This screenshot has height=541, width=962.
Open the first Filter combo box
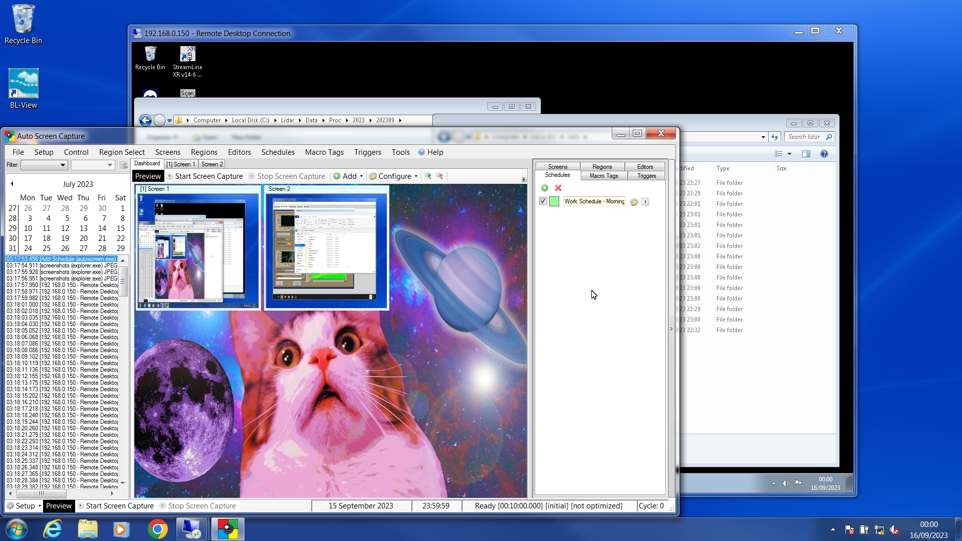point(44,165)
